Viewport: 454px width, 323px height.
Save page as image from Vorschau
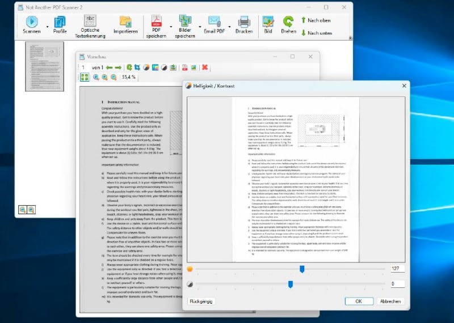(194, 67)
